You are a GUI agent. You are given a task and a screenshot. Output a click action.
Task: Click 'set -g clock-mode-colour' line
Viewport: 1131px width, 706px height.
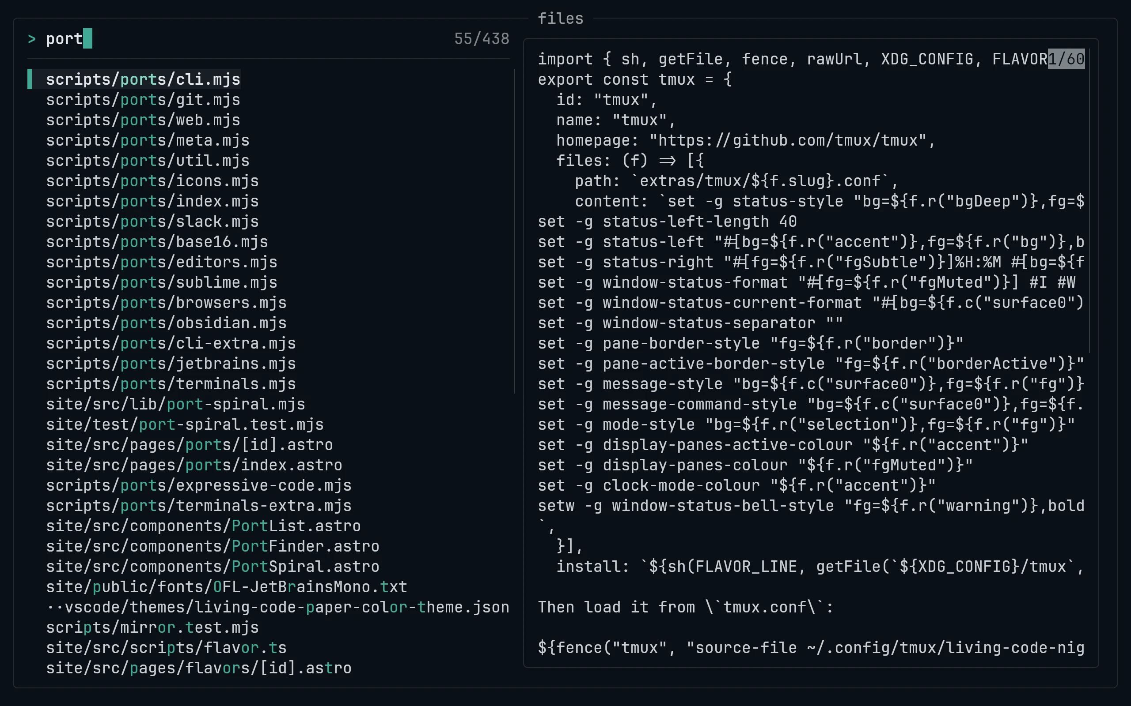736,486
